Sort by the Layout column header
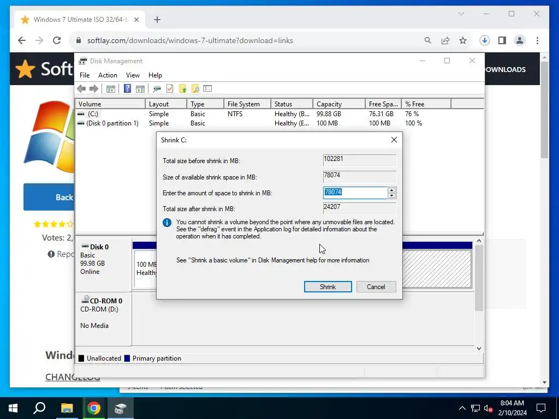The image size is (559, 419). (x=166, y=104)
